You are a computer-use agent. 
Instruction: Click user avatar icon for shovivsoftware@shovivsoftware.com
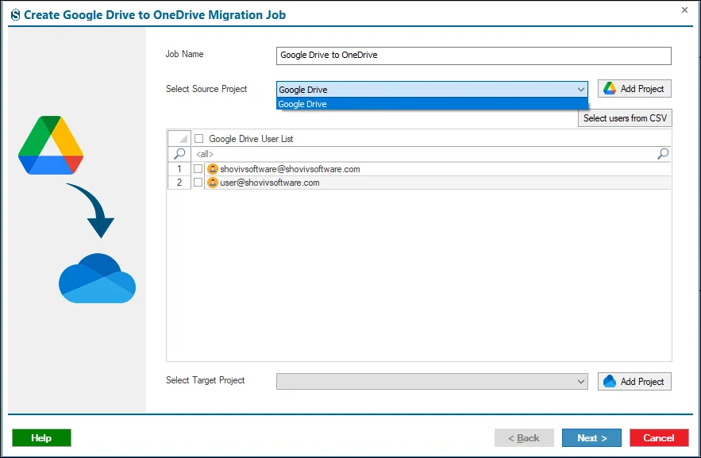[x=212, y=169]
